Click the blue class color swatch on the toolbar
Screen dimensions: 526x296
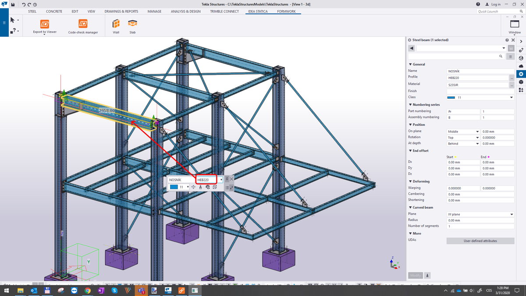174,187
